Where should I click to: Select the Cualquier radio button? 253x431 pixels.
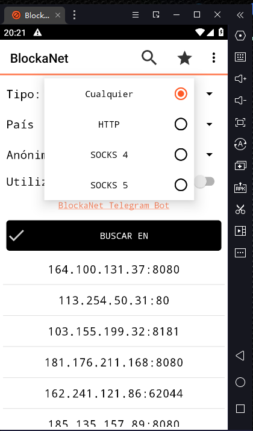181,93
